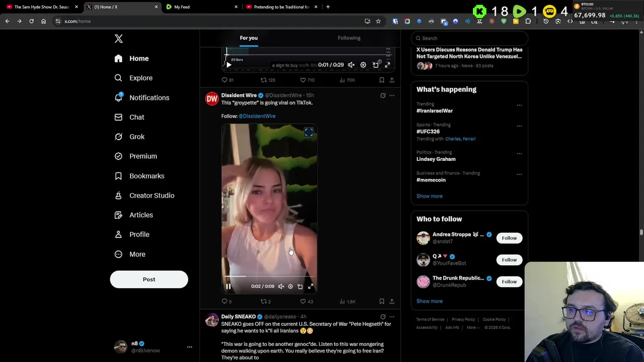The height and width of the screenshot is (362, 644).
Task: Open the More footer dropdown
Action: pyautogui.click(x=473, y=327)
